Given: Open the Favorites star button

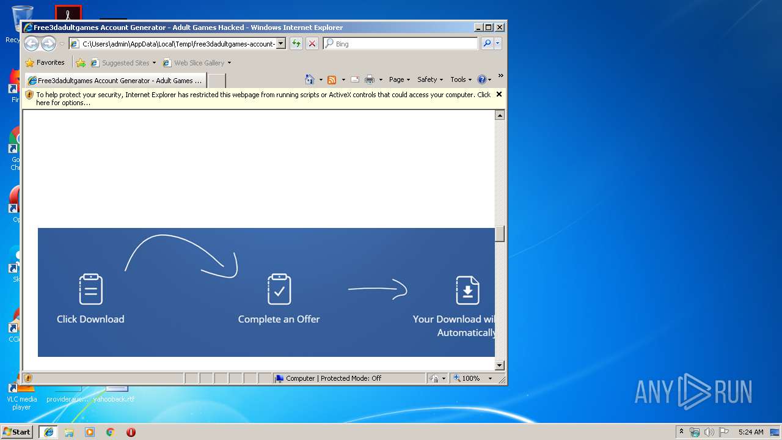Looking at the screenshot, I should pos(45,62).
